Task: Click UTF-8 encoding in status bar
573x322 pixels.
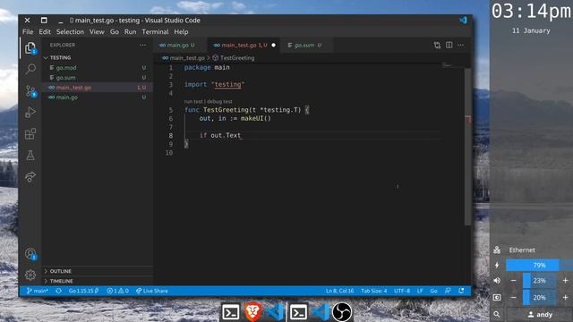Action: point(402,291)
